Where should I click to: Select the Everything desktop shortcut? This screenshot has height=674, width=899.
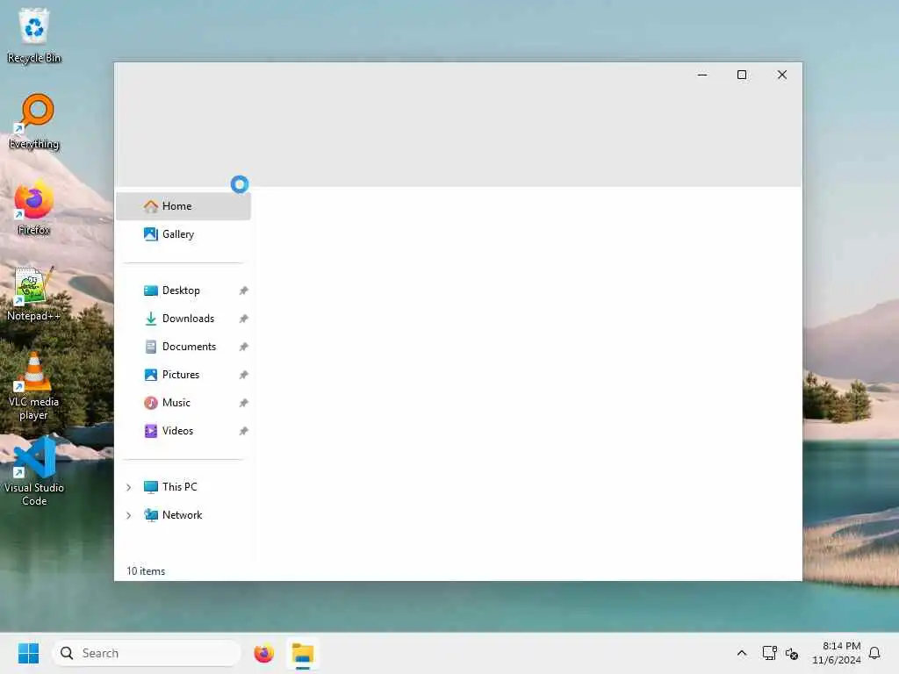[34, 121]
